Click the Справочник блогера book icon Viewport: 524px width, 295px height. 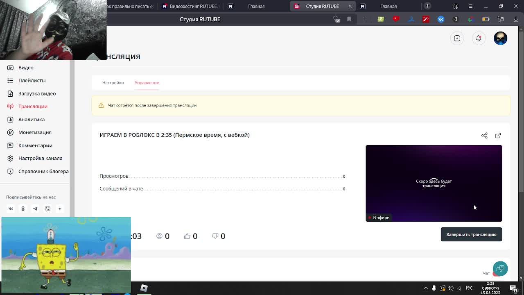(x=10, y=171)
